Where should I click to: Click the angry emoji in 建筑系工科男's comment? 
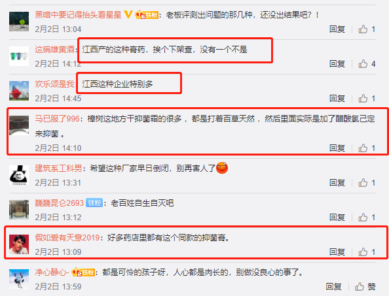222,168
